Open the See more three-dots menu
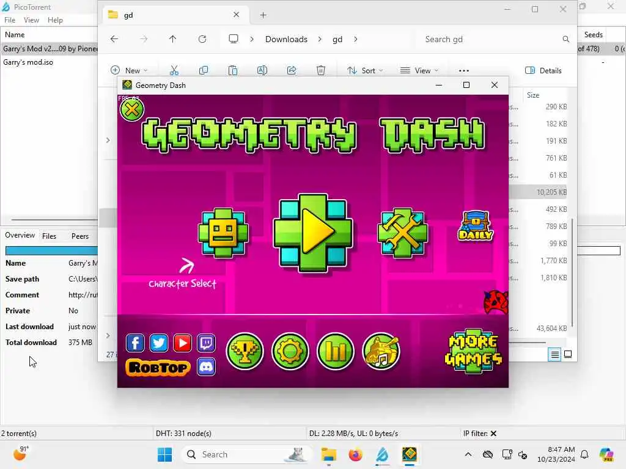This screenshot has width=626, height=469. pyautogui.click(x=464, y=71)
